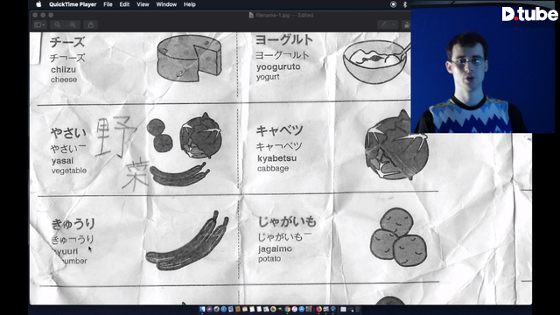Open the QuickTime Player application menu

coord(73,4)
